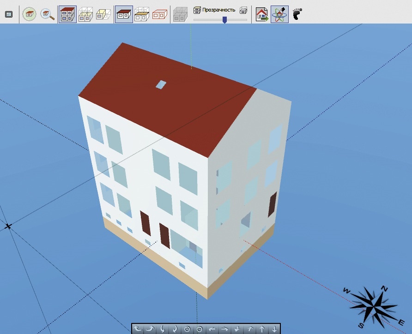Viewport: 412px width, 334px height.
Task: Click the Прозрачность transparency slider handle
Action: pos(224,20)
